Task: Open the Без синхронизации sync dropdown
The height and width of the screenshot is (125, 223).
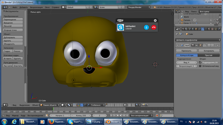Action: click(141, 116)
